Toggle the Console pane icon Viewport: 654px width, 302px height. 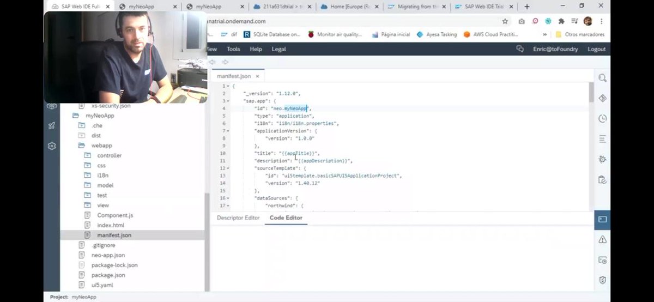pyautogui.click(x=602, y=219)
